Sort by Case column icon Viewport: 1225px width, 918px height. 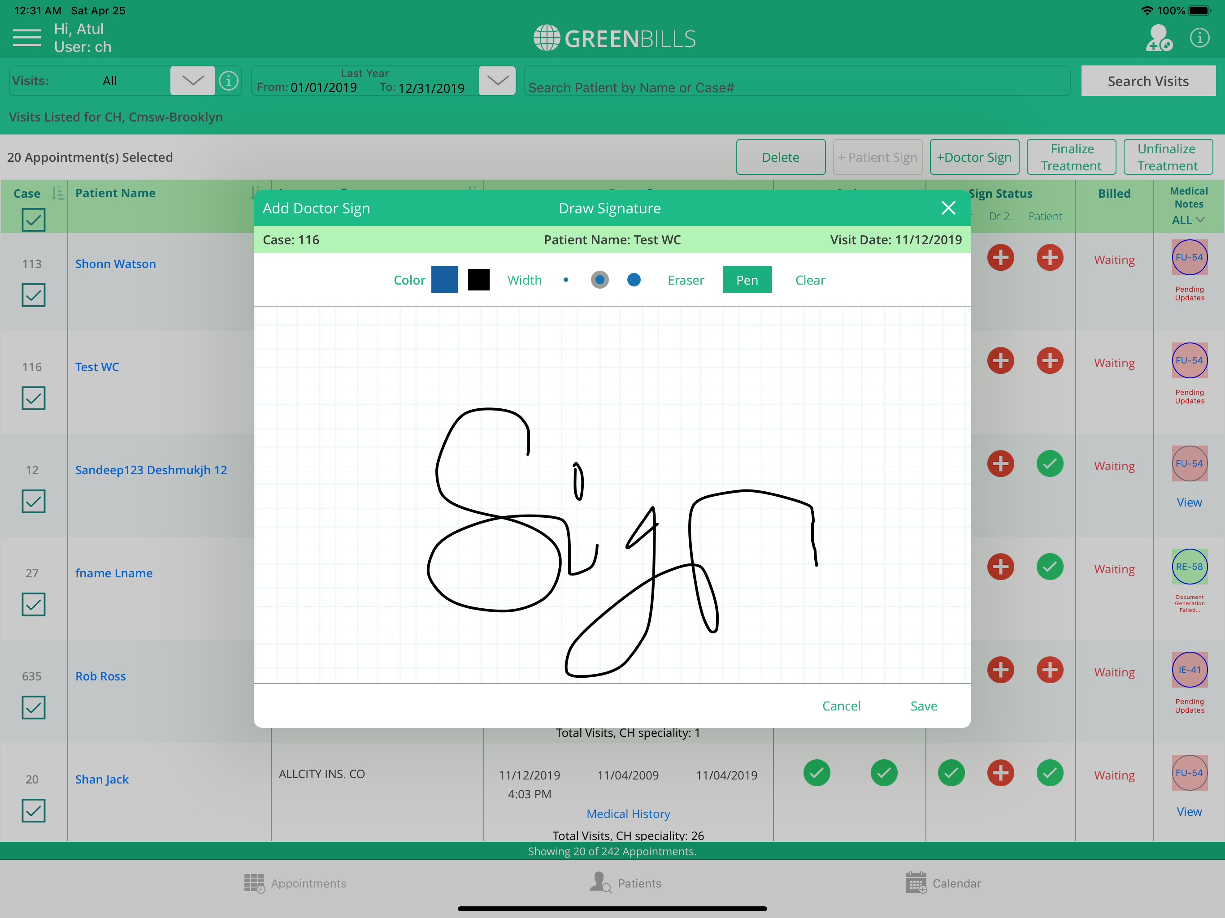coord(57,193)
